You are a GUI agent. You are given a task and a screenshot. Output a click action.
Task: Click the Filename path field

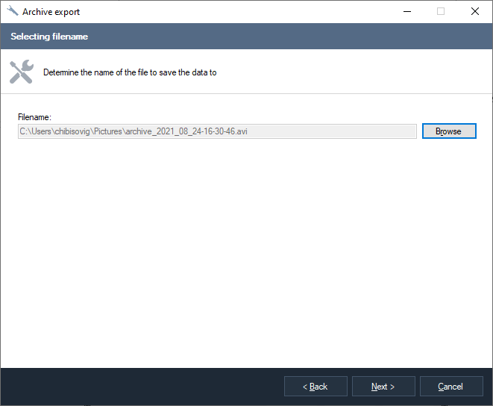[217, 131]
